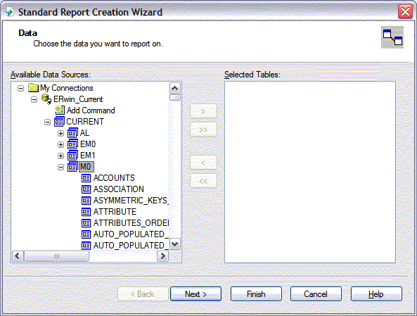Select the AL tree label
This screenshot has width=417, height=316.
click(84, 133)
